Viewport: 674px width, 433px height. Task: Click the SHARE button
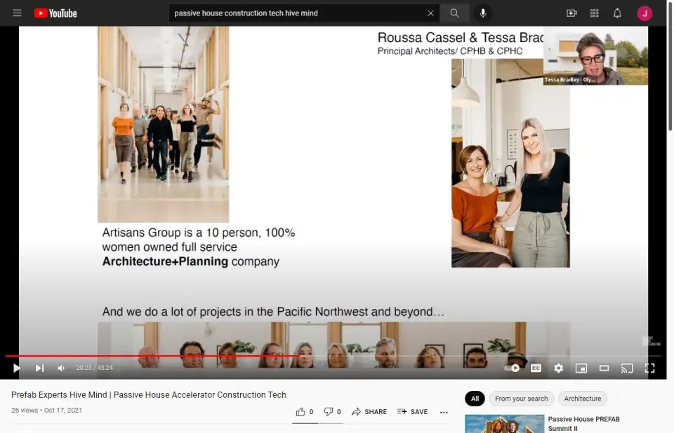tap(369, 412)
